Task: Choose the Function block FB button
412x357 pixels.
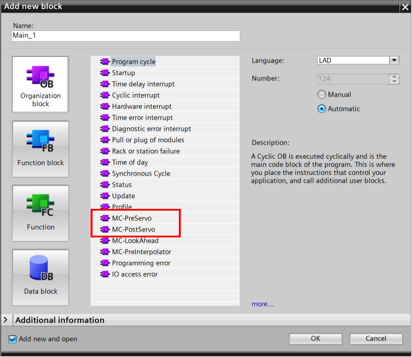Action: (41, 149)
